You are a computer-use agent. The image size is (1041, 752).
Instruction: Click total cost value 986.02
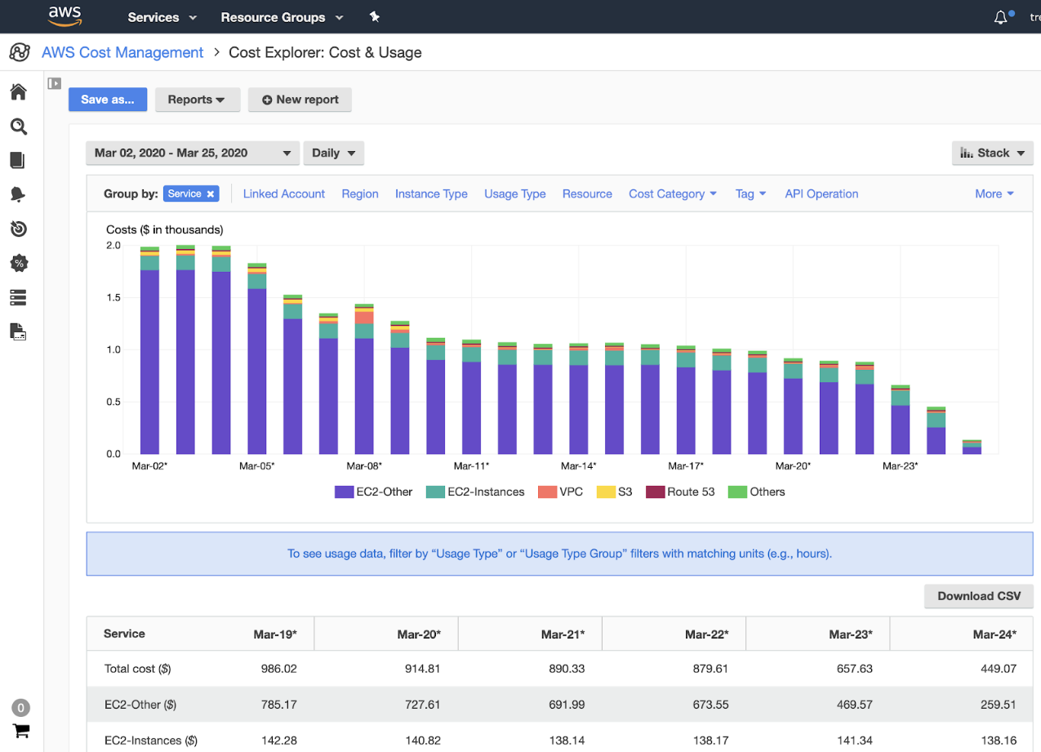coord(278,669)
